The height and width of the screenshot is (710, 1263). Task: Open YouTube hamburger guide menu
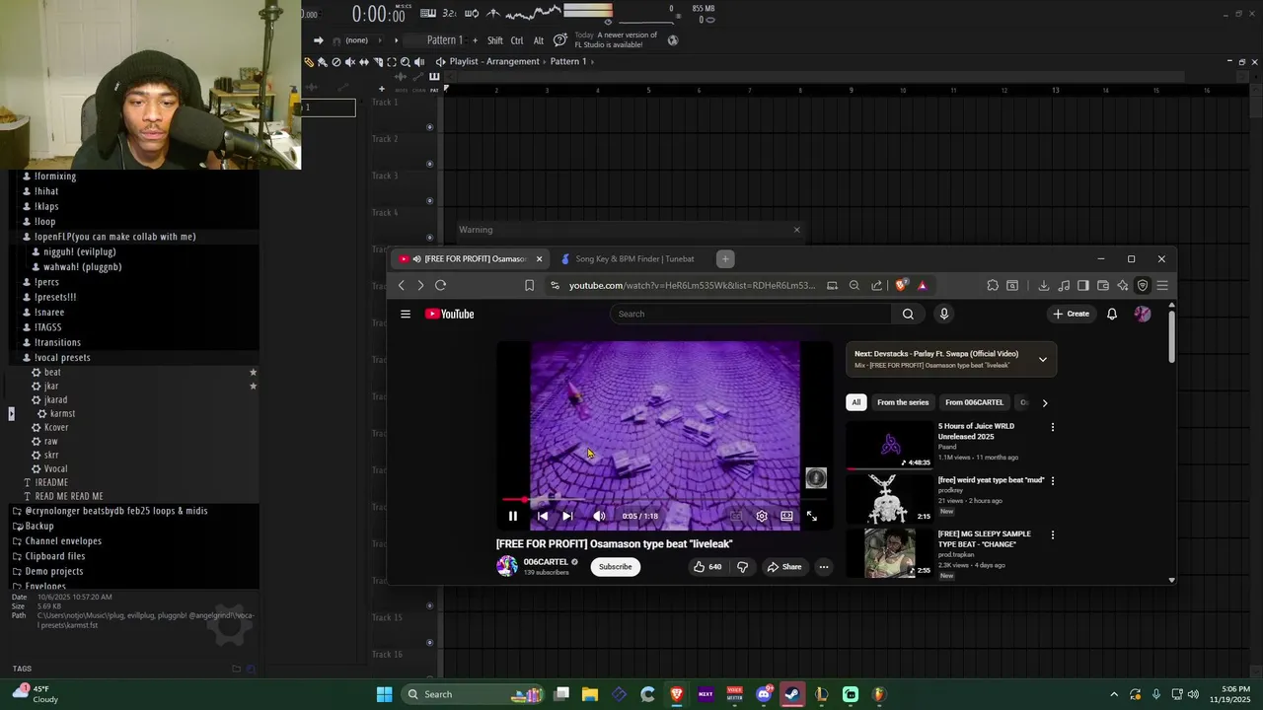(406, 314)
